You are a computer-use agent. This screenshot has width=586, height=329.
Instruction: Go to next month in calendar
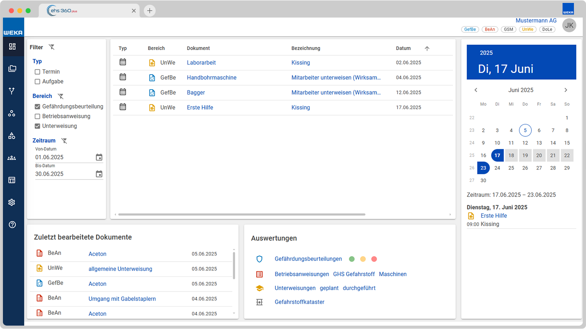(x=566, y=90)
